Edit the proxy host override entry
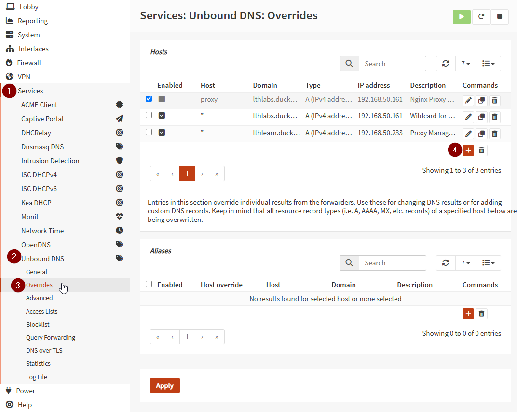 click(x=468, y=100)
